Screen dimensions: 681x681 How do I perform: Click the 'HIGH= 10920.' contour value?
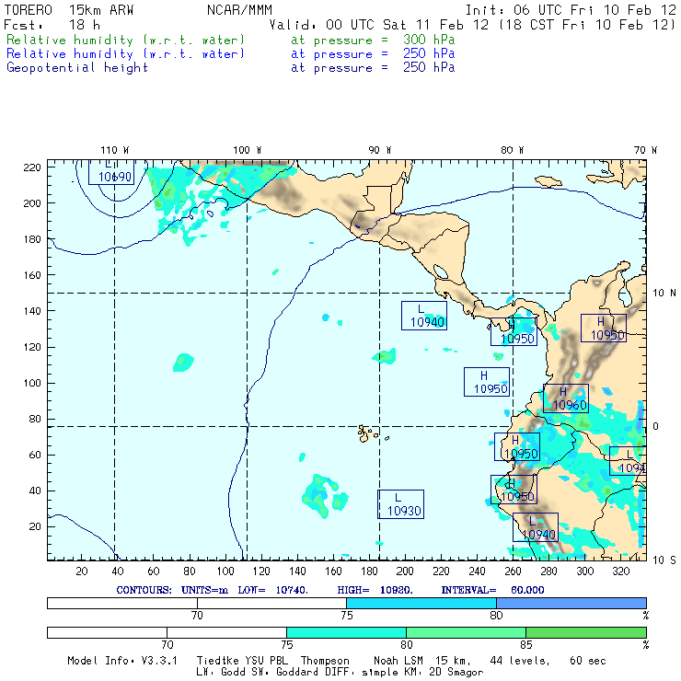point(375,590)
